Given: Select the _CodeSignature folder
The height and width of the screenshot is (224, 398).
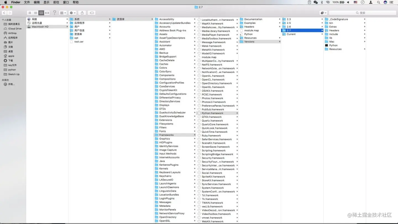Looking at the screenshot, I should point(345,19).
